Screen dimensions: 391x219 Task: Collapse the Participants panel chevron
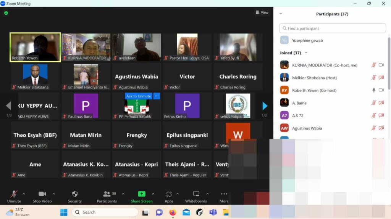pyautogui.click(x=281, y=14)
